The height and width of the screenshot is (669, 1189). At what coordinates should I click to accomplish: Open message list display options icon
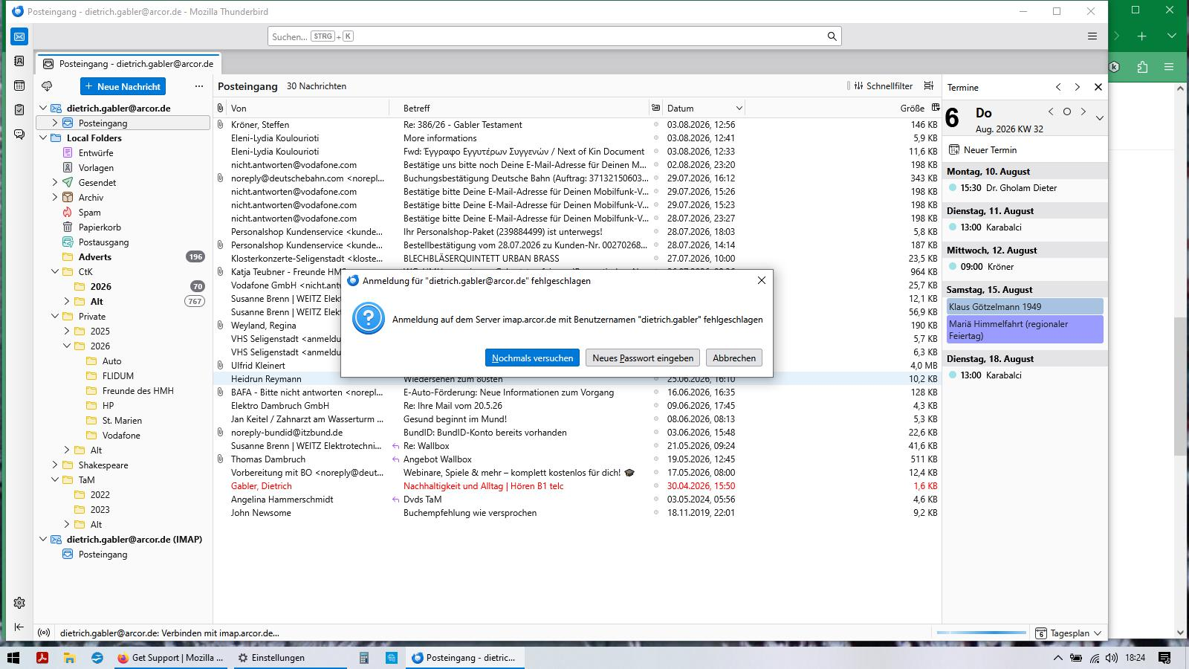coord(929,86)
